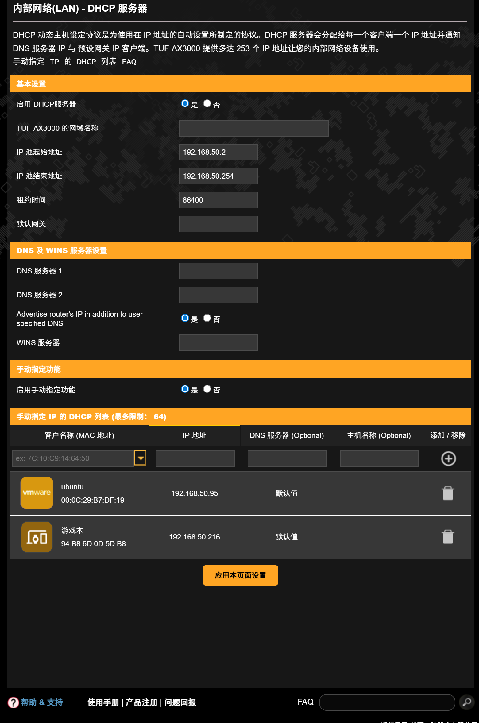Click the FAQ search text box
The width and height of the screenshot is (479, 723).
[387, 702]
